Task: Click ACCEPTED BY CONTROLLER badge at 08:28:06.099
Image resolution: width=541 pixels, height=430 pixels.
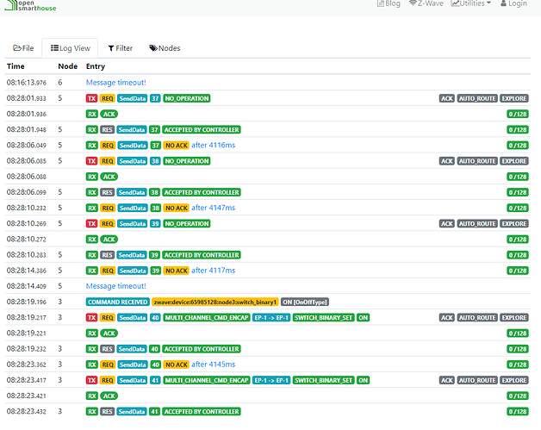Action: click(202, 192)
